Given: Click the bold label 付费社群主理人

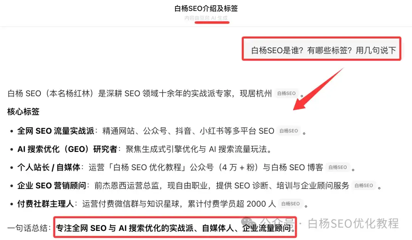Looking at the screenshot, I should [x=45, y=204].
